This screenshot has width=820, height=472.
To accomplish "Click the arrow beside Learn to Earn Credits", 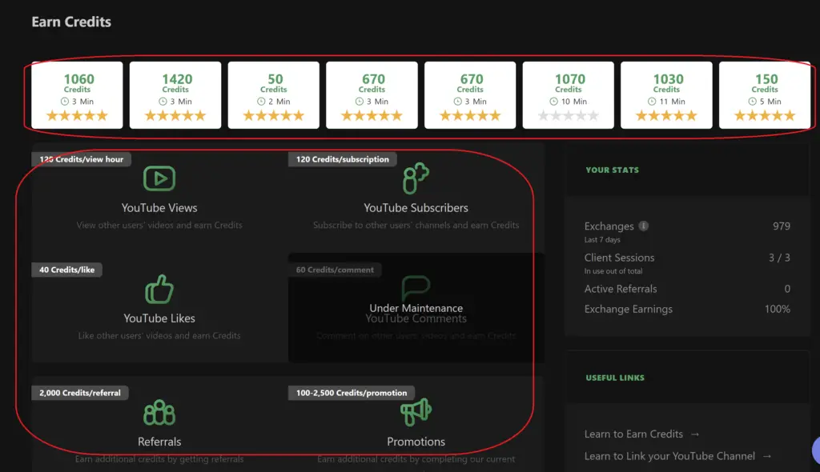I will [x=695, y=434].
